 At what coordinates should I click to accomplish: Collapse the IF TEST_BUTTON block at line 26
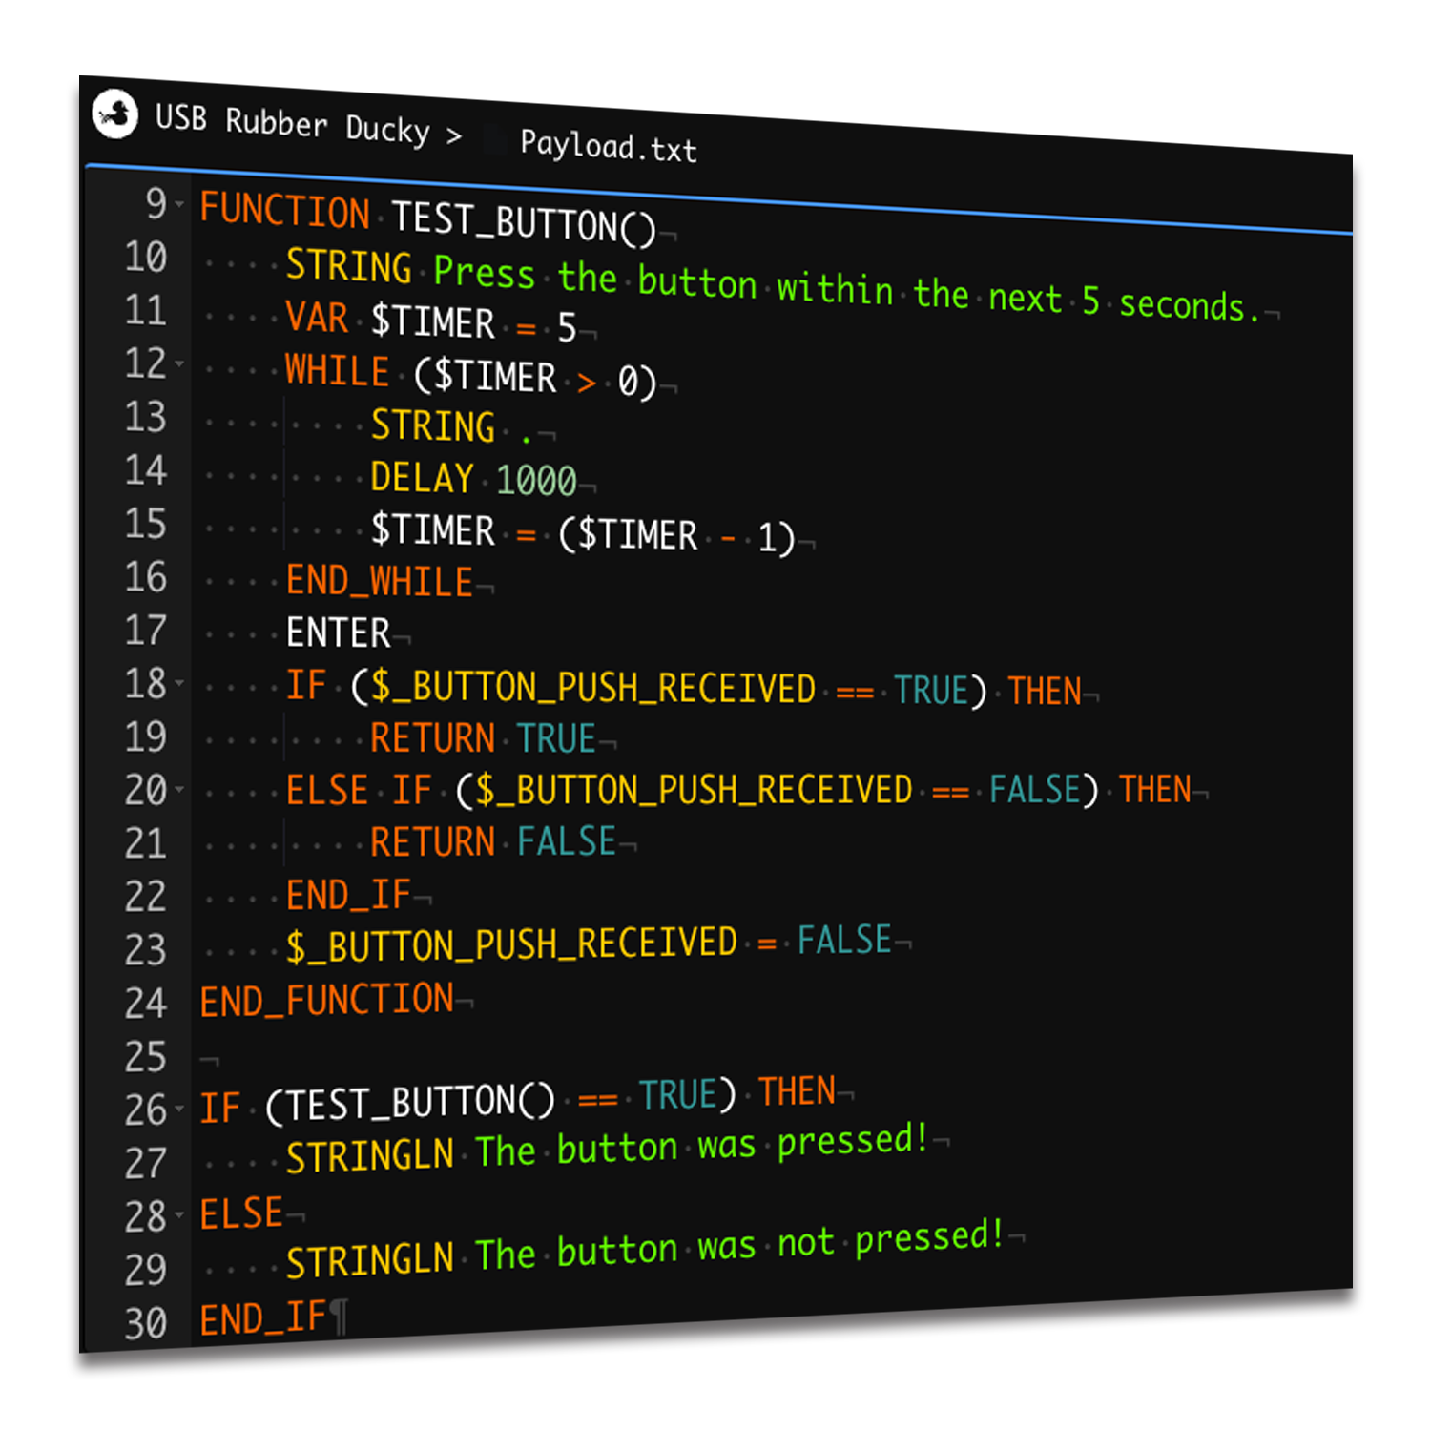pos(178,1109)
